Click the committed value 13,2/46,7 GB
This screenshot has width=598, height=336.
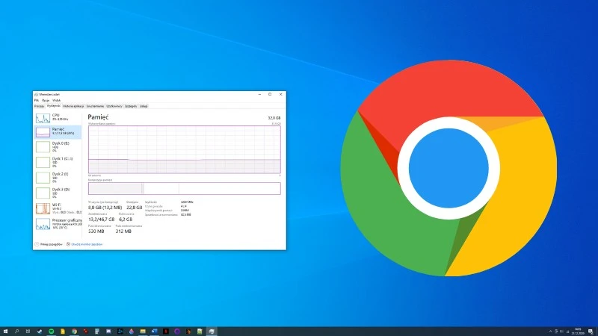pyautogui.click(x=102, y=220)
